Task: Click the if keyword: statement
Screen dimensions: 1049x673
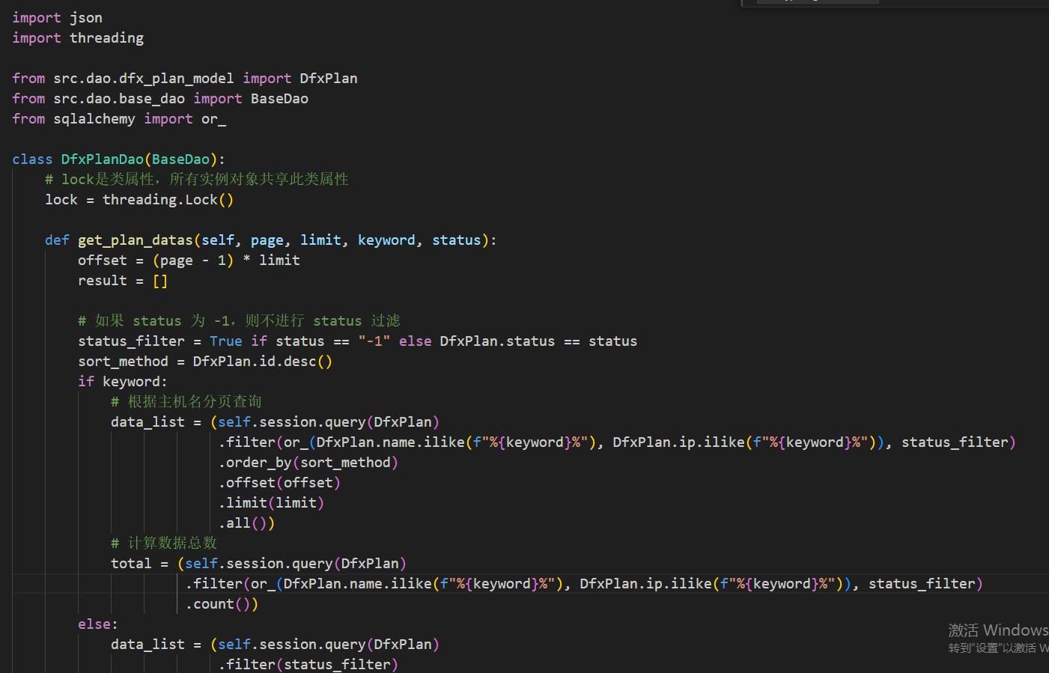Action: [x=122, y=382]
